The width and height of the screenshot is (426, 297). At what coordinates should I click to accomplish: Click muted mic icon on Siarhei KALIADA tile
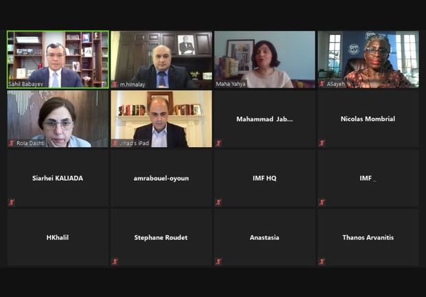coord(12,202)
